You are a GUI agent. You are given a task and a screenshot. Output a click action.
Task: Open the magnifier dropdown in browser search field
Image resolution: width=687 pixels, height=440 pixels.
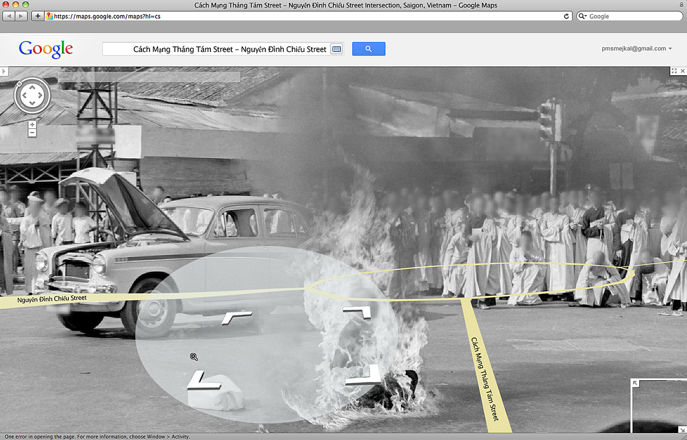[583, 16]
